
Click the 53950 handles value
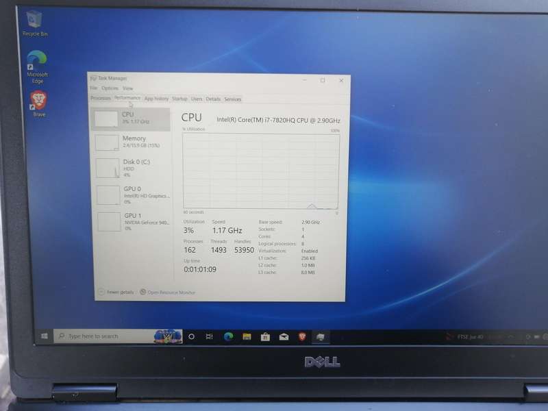click(x=244, y=250)
